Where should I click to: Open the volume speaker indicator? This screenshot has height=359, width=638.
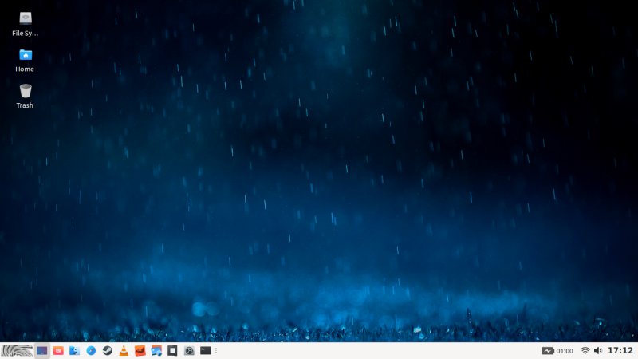(597, 350)
